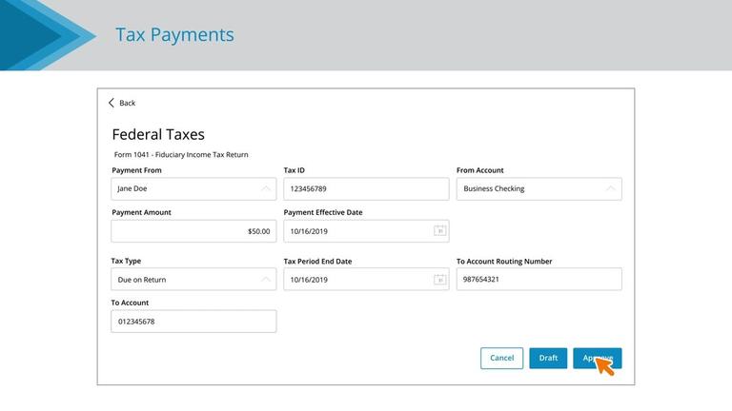
Task: Click the Payment Effective Date input field
Action: [366, 231]
